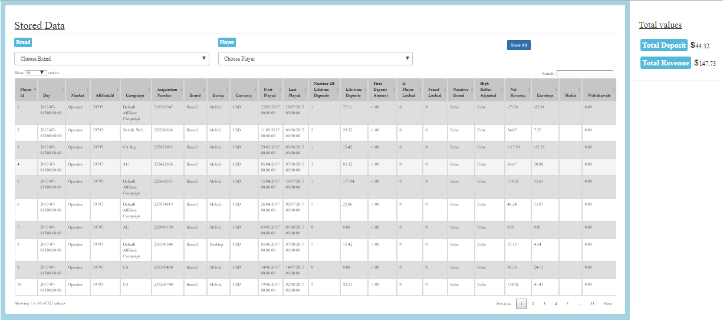
Task: Sort by Acquisition Number column
Action: [167, 92]
